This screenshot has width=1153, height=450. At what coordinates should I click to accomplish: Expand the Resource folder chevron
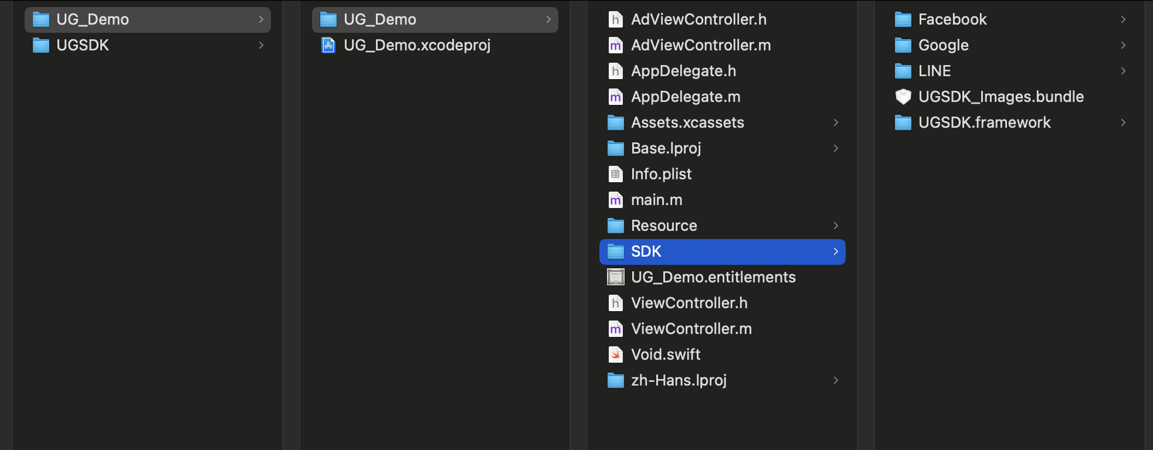click(836, 226)
